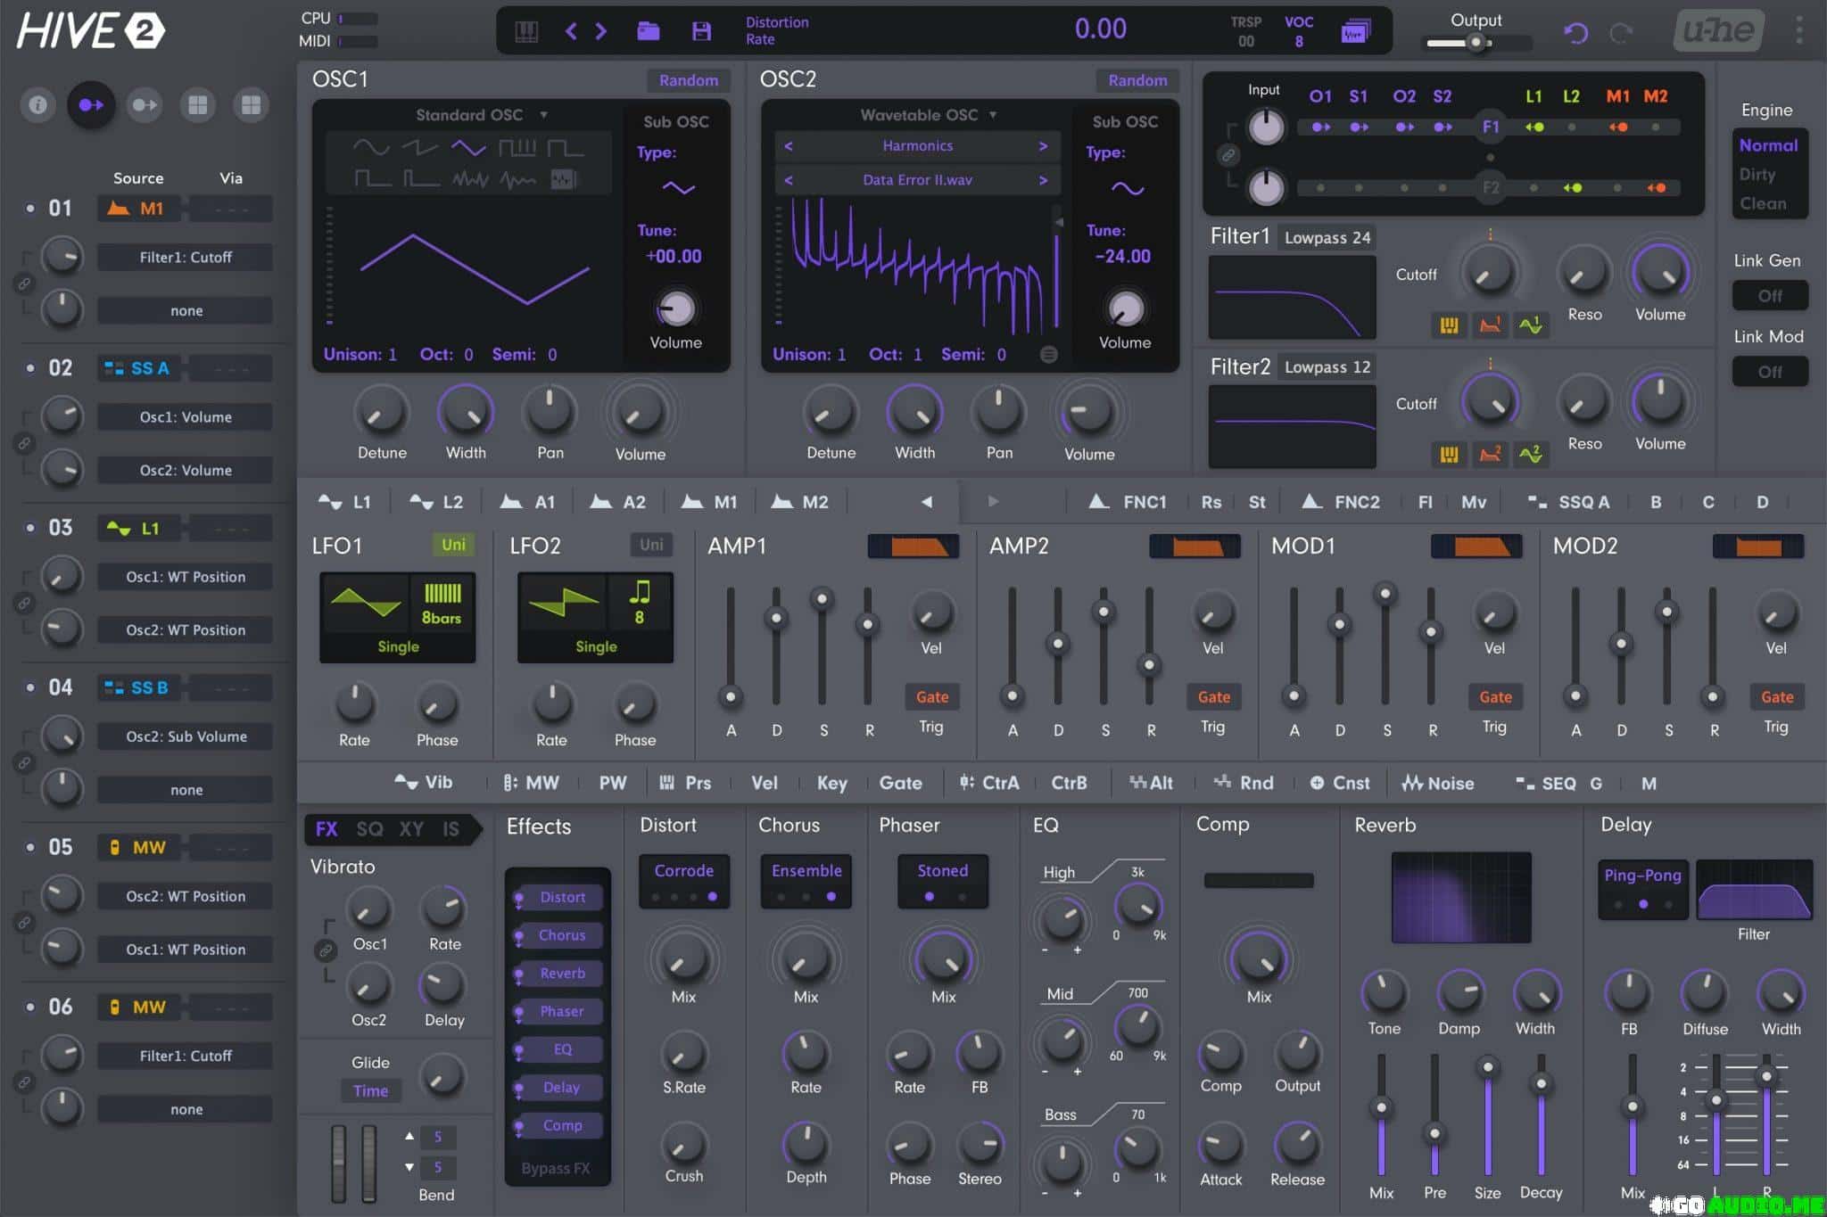1827x1217 pixels.
Task: Open Ping-Pong delay mode selector
Action: tap(1642, 888)
